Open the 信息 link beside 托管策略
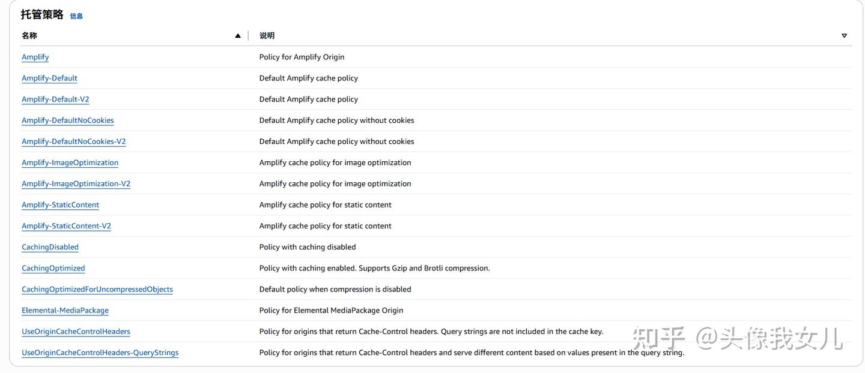Viewport: 865px width, 373px height. 76,16
